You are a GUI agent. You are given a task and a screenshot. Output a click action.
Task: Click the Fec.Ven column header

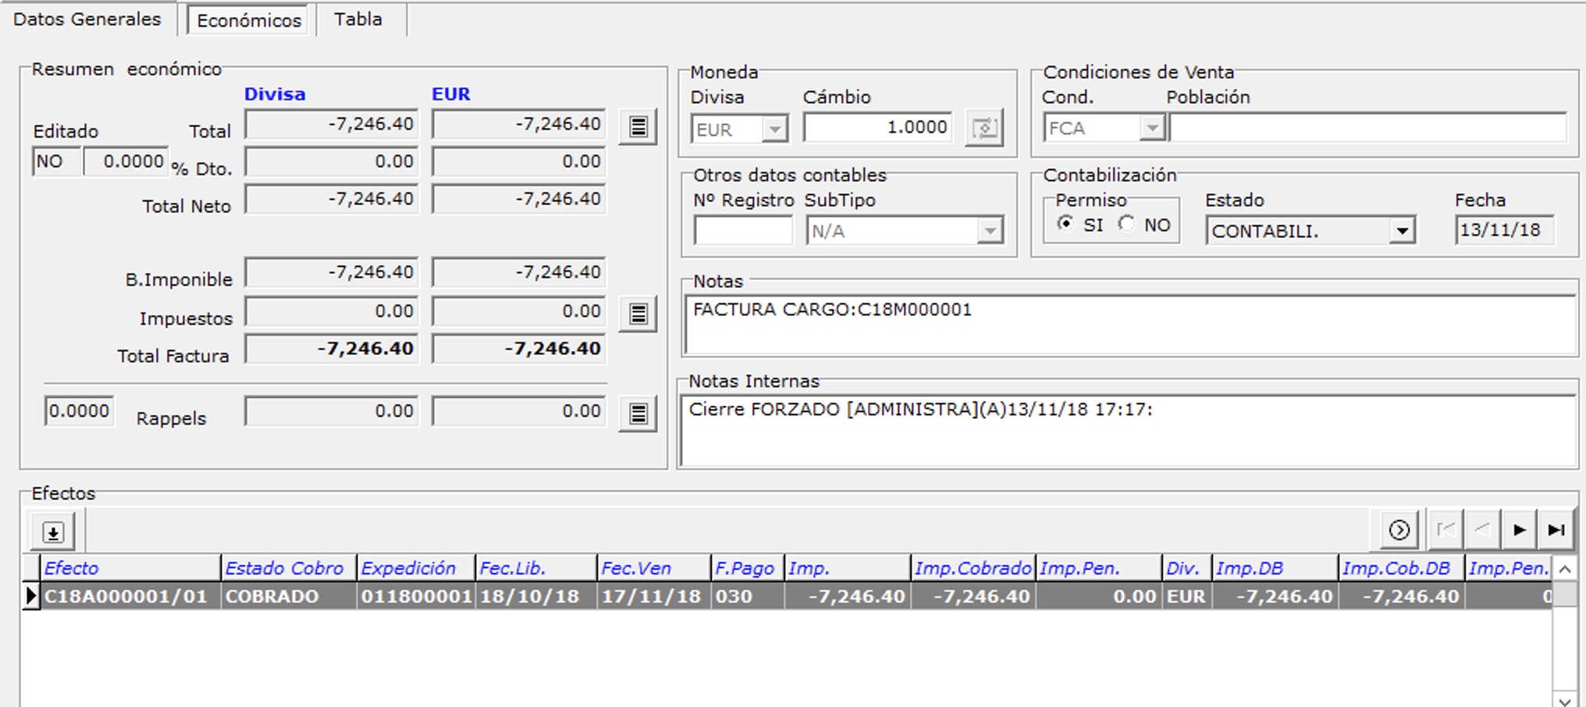[636, 568]
